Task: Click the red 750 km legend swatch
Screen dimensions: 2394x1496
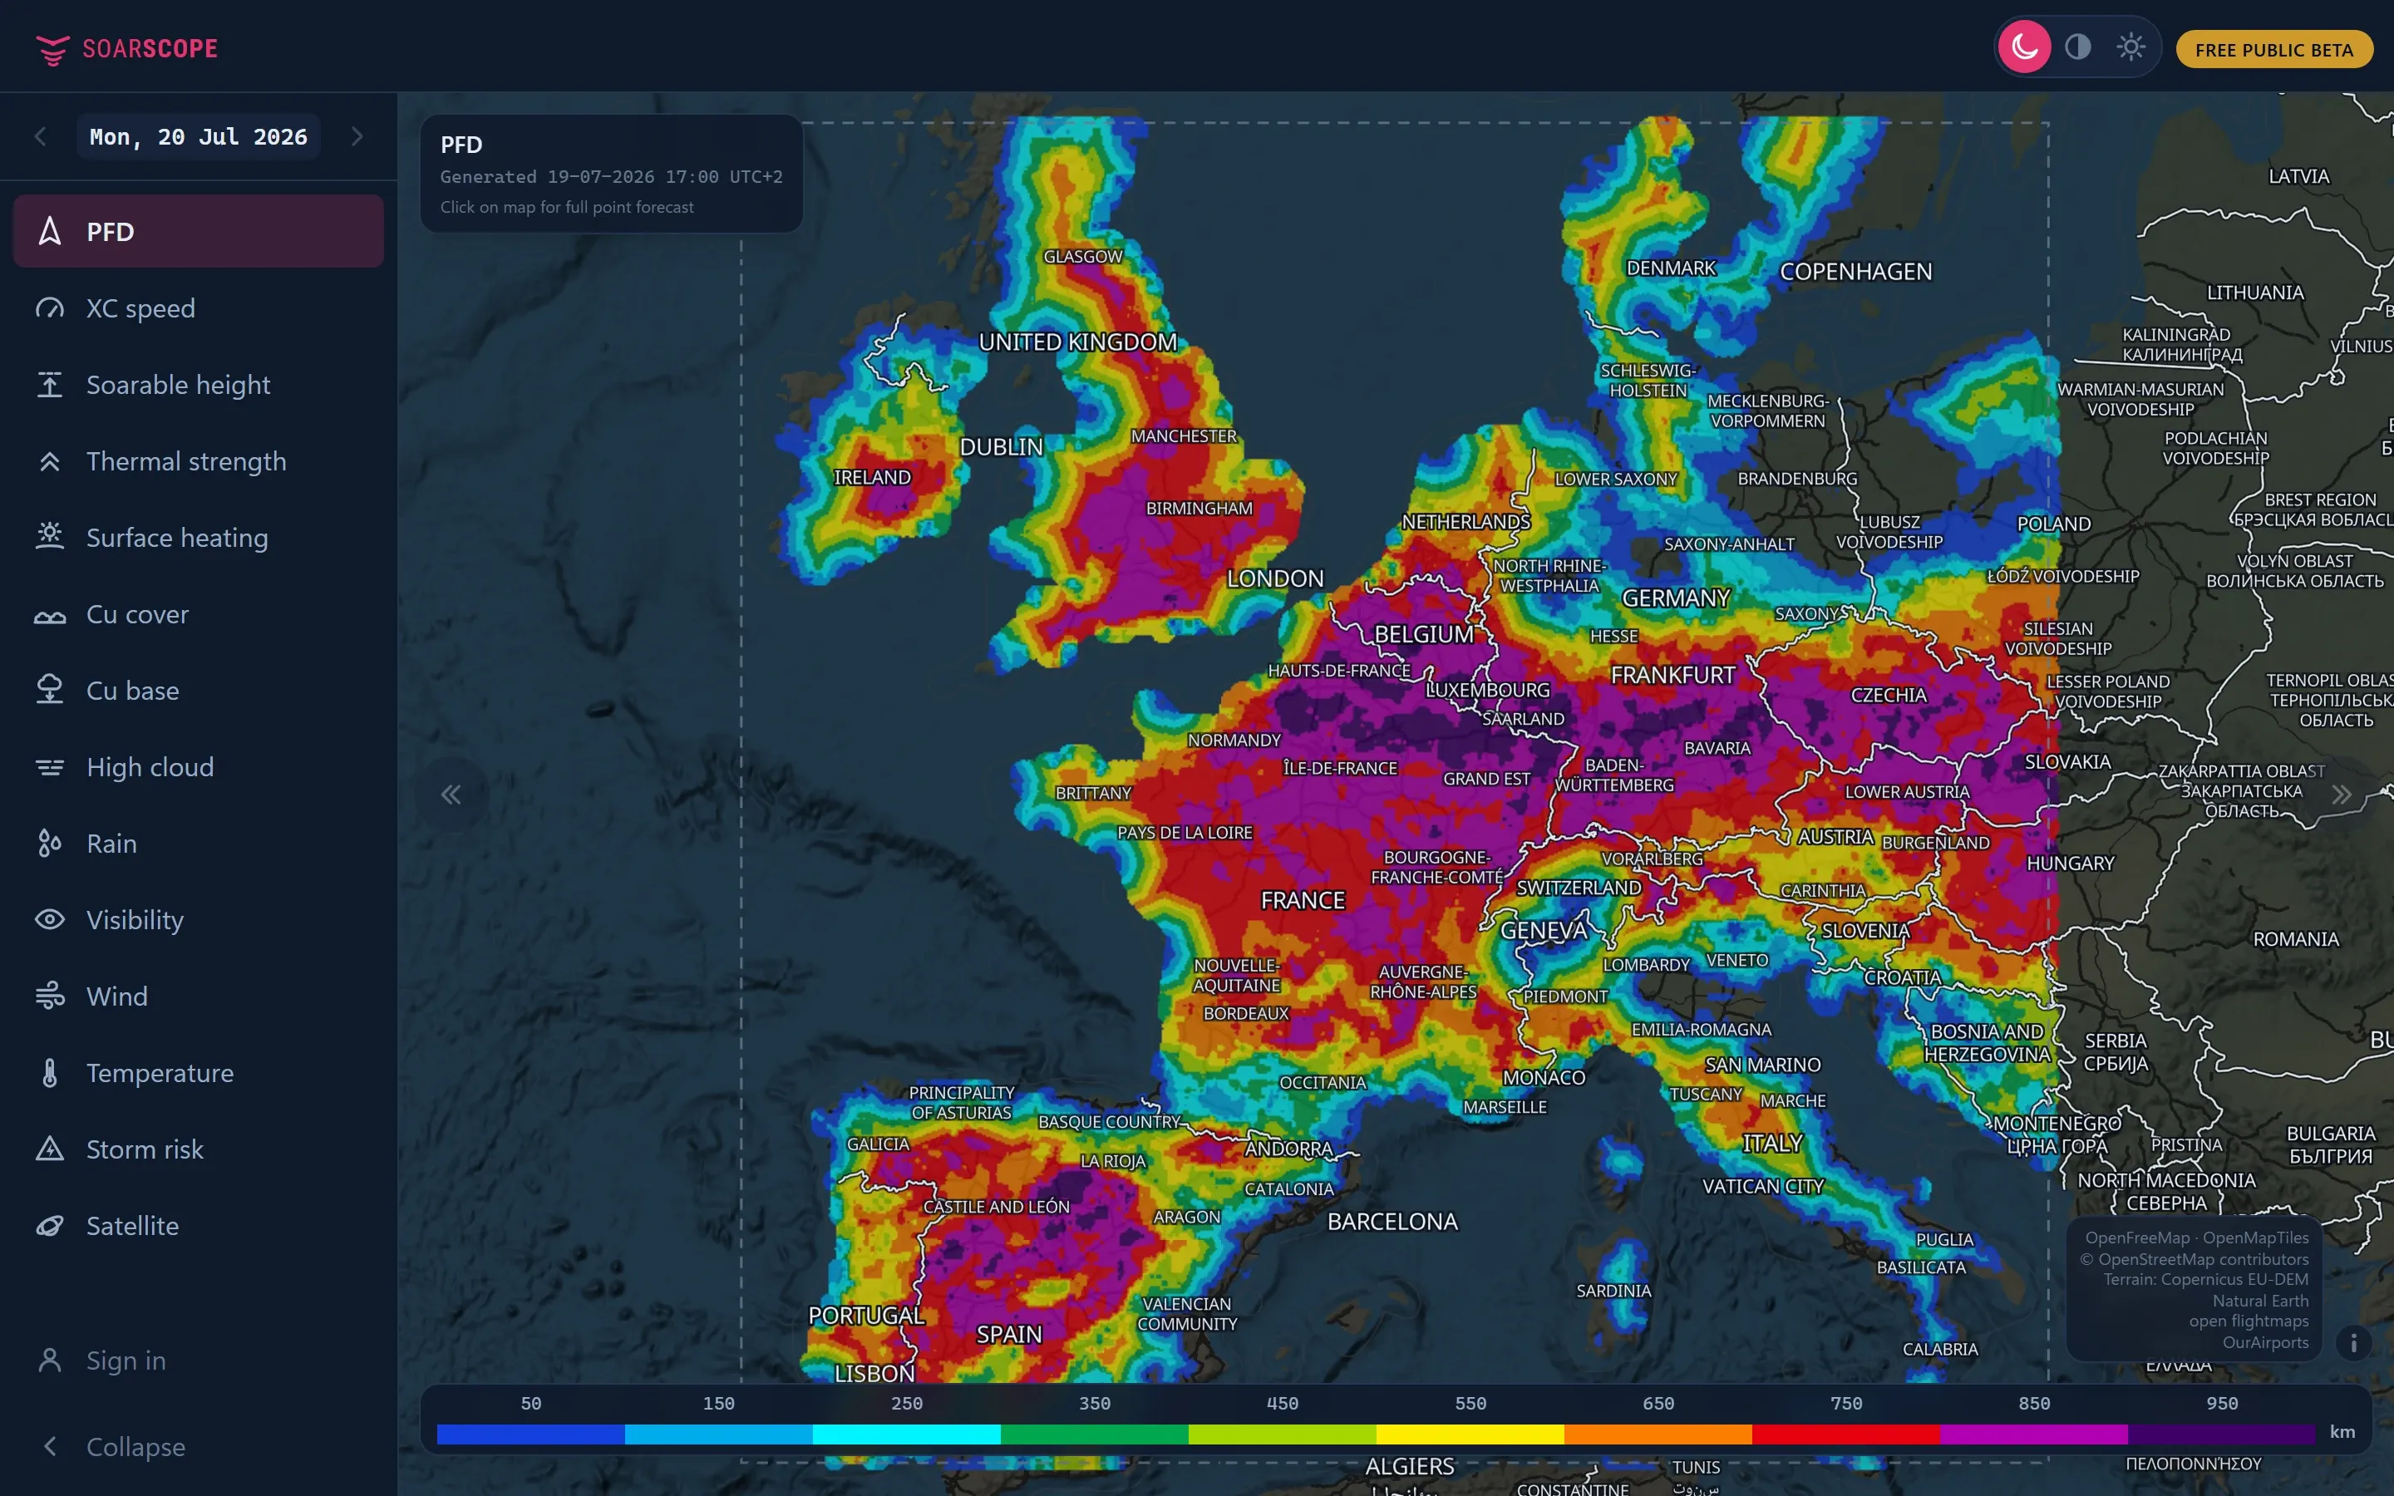Action: (1846, 1434)
